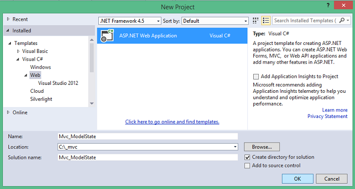Collapse the Visual C# tree node
This screenshot has width=355, height=189.
18,59
